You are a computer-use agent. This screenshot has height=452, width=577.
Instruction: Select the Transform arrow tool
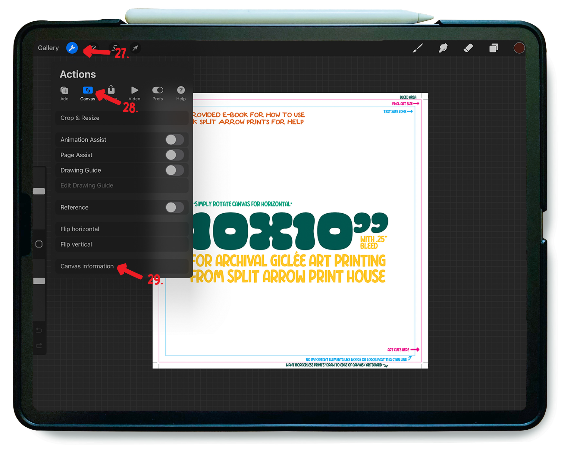[136, 48]
